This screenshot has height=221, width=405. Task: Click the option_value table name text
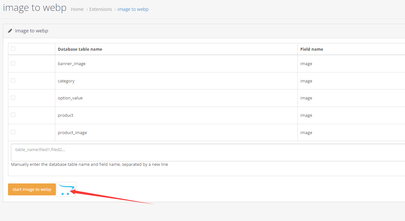coord(70,98)
